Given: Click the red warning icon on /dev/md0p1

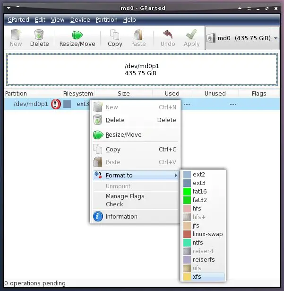Looking at the screenshot, I should click(x=56, y=104).
